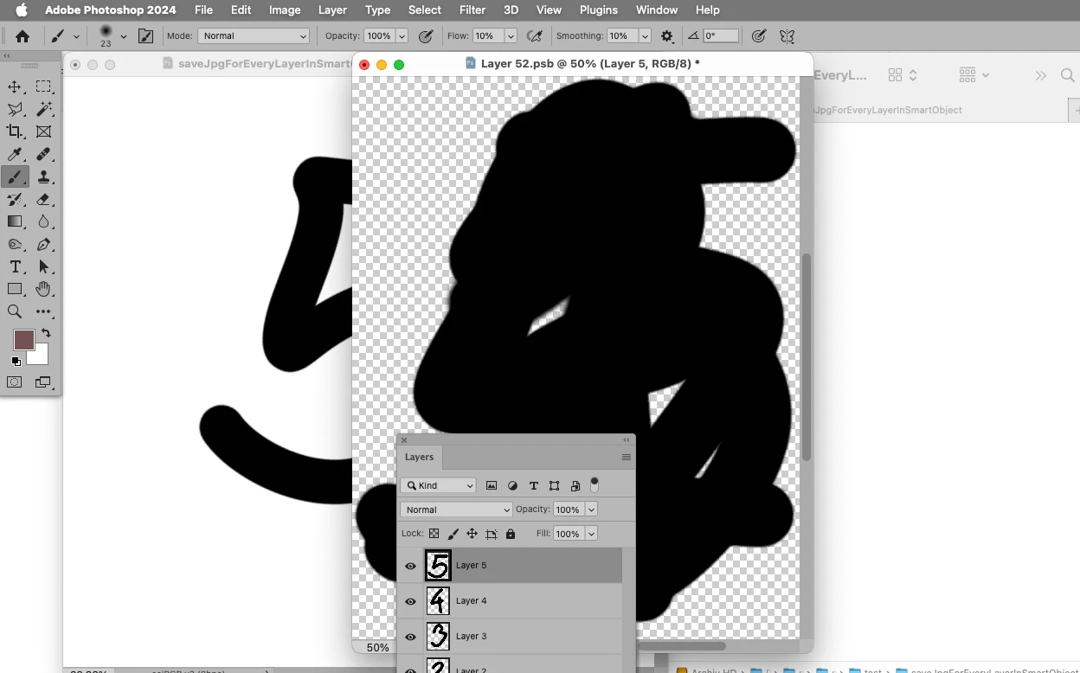Screen dimensions: 1080x673
Task: Select the Sponge tool
Action: (15, 244)
